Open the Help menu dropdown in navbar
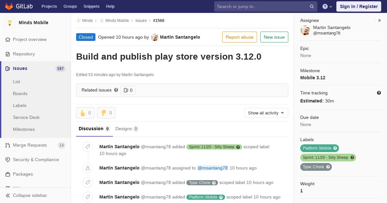 [x=327, y=6]
